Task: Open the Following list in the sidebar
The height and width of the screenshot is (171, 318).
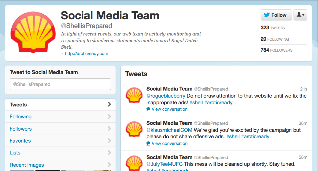Action: point(60,117)
